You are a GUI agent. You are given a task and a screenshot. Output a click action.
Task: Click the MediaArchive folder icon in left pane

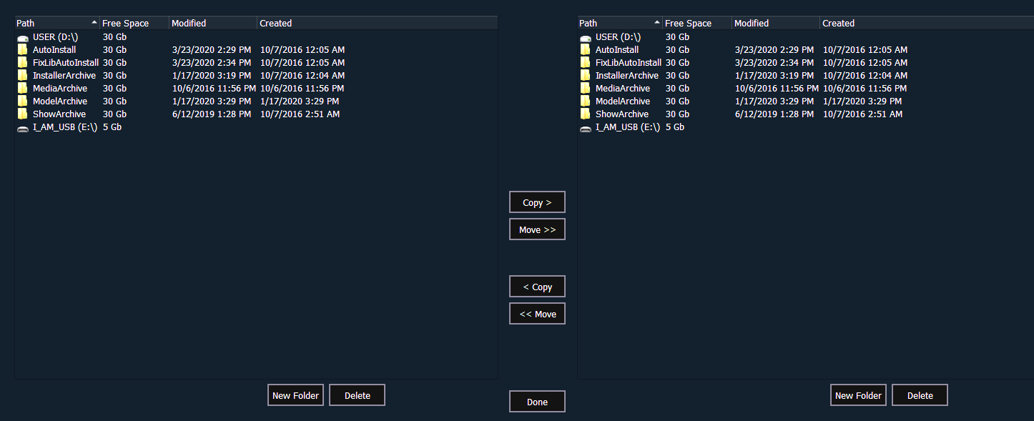pos(22,88)
